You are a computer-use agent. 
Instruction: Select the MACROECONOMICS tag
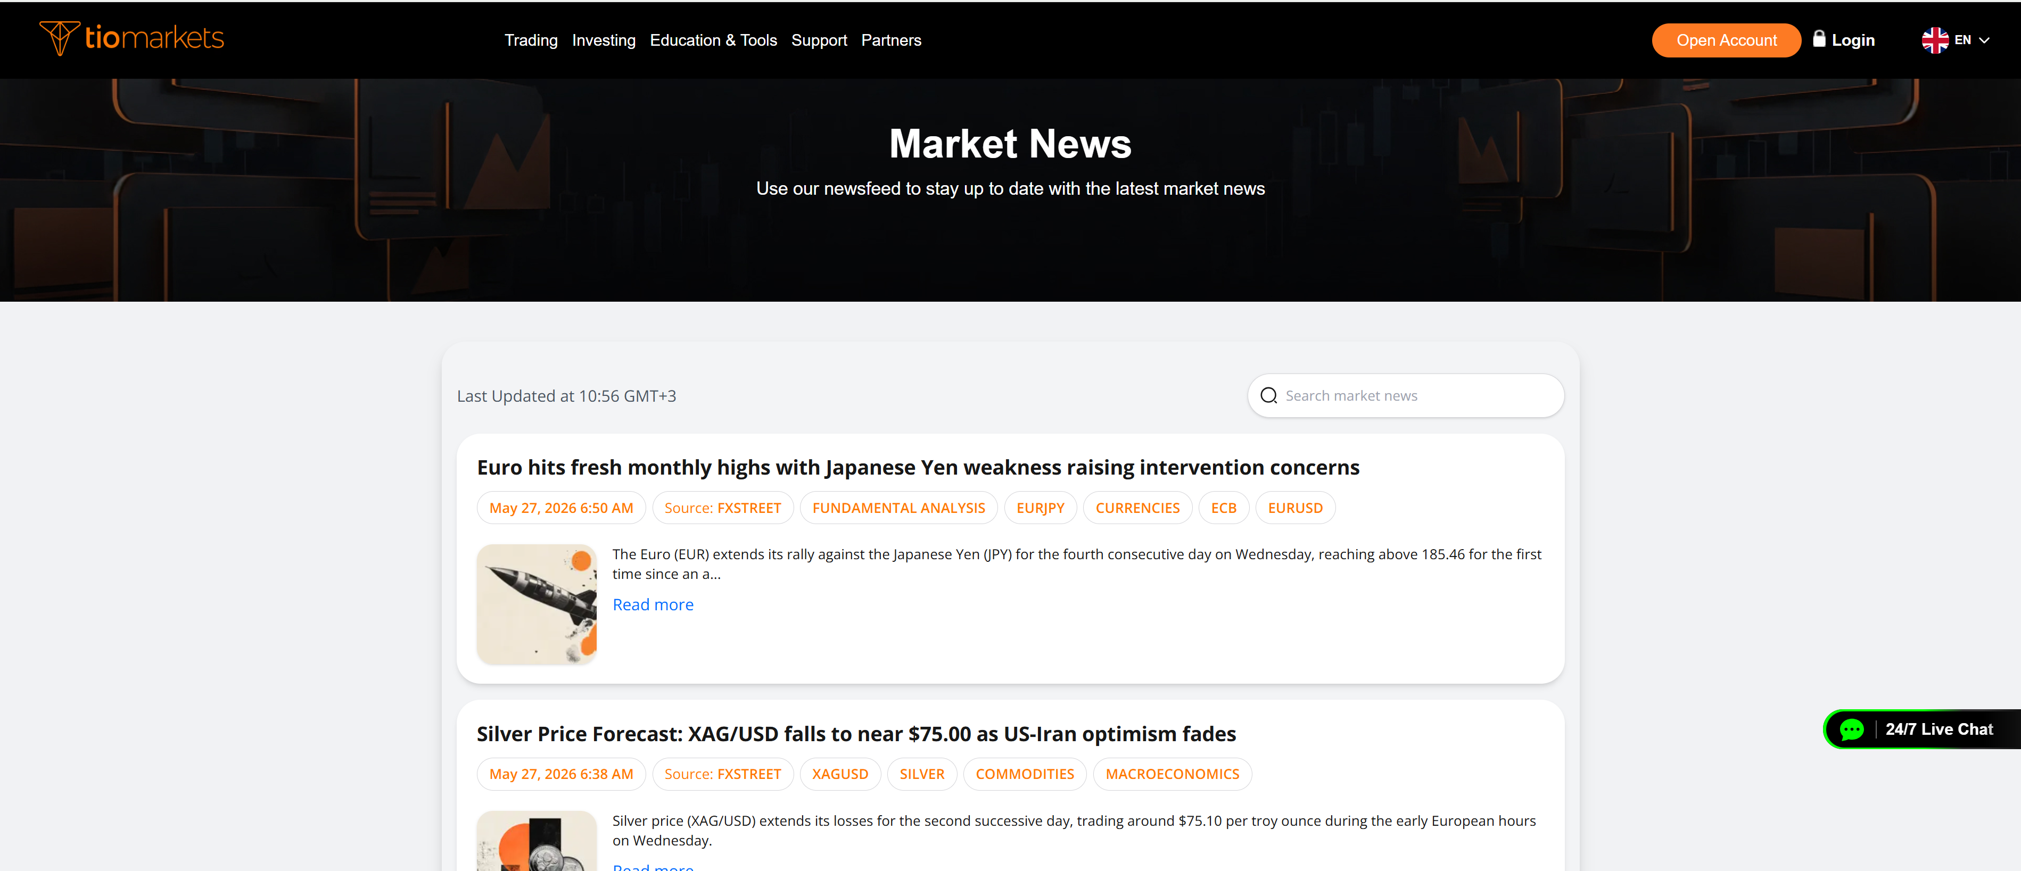click(x=1172, y=774)
